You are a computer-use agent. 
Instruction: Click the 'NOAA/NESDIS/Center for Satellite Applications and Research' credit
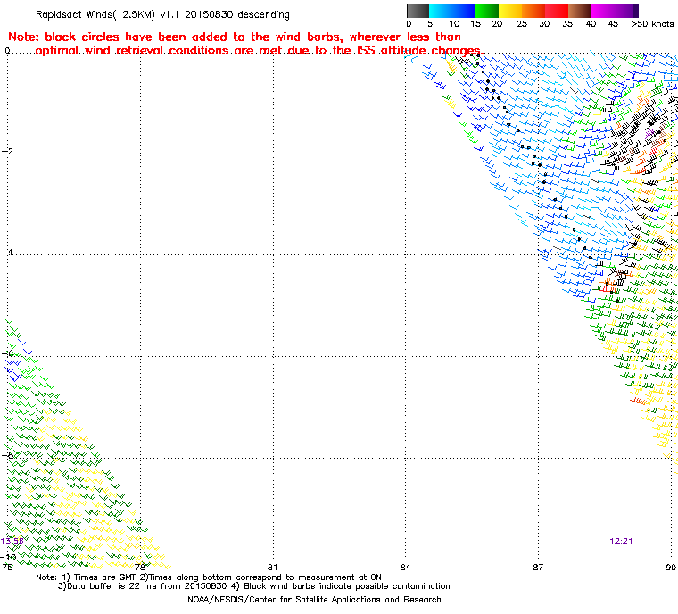pyautogui.click(x=314, y=600)
